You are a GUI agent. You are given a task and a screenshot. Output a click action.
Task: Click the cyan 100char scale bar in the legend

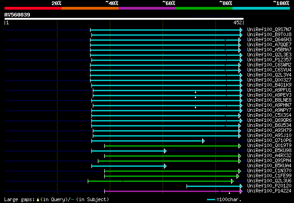coord(211,200)
